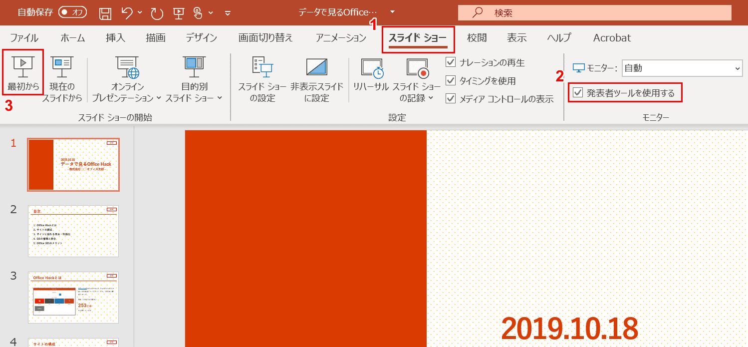Open custom slide show (目的別スライドショー) icon
This screenshot has height=347, width=748.
click(194, 67)
